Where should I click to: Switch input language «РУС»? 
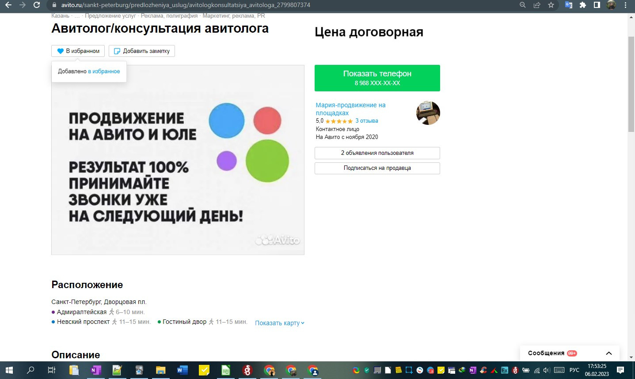coord(574,370)
